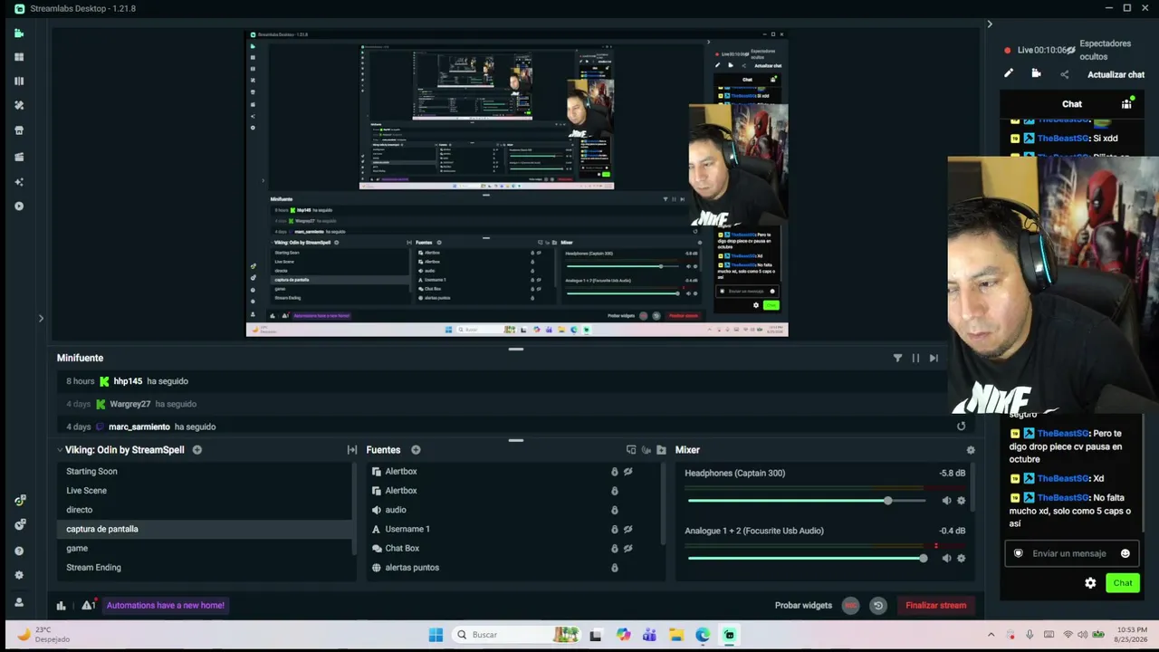This screenshot has height=652, width=1159.
Task: Open the user account icon in sidebar
Action: click(x=19, y=602)
